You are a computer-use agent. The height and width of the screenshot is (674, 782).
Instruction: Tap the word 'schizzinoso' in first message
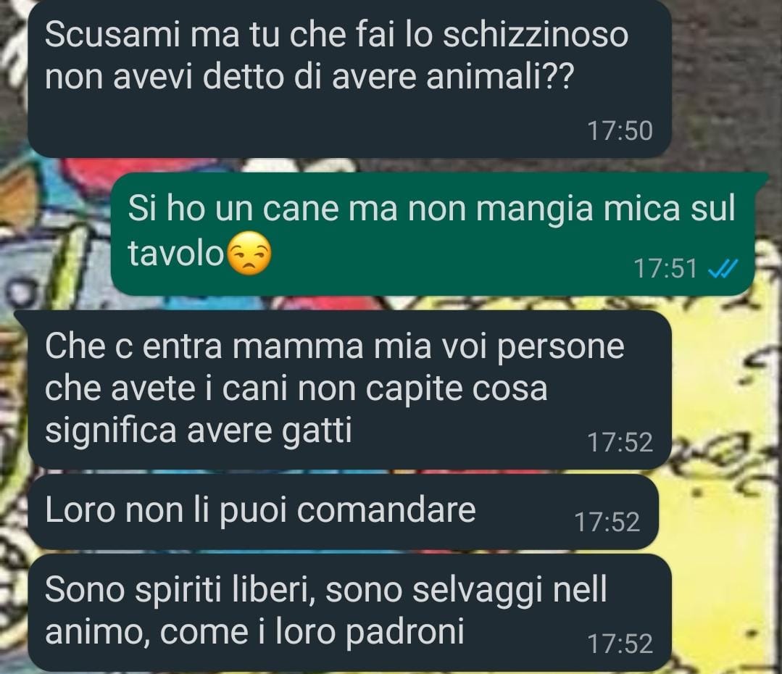click(x=535, y=35)
